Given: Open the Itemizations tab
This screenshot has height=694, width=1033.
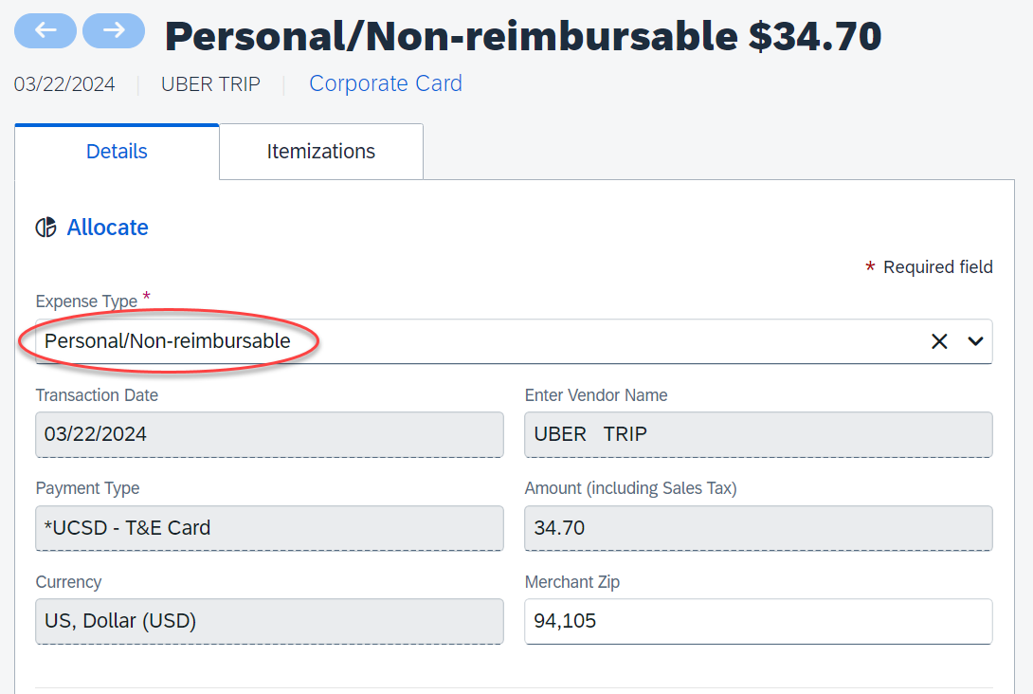Looking at the screenshot, I should click(x=320, y=152).
